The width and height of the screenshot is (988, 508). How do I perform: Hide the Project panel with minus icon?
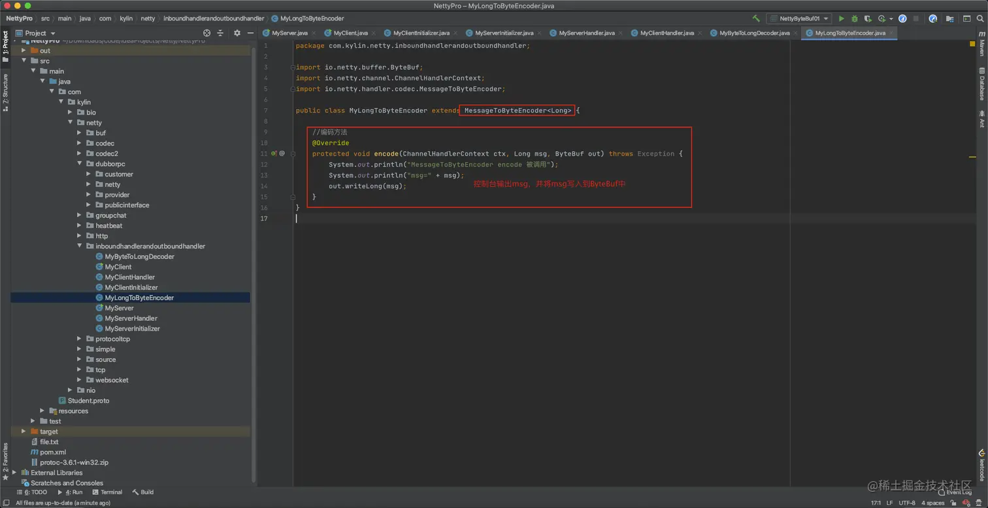[250, 33]
